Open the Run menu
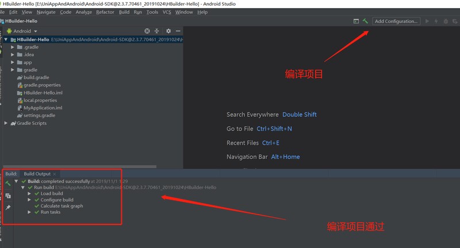Screen dimensions: 460x248 click(x=138, y=12)
